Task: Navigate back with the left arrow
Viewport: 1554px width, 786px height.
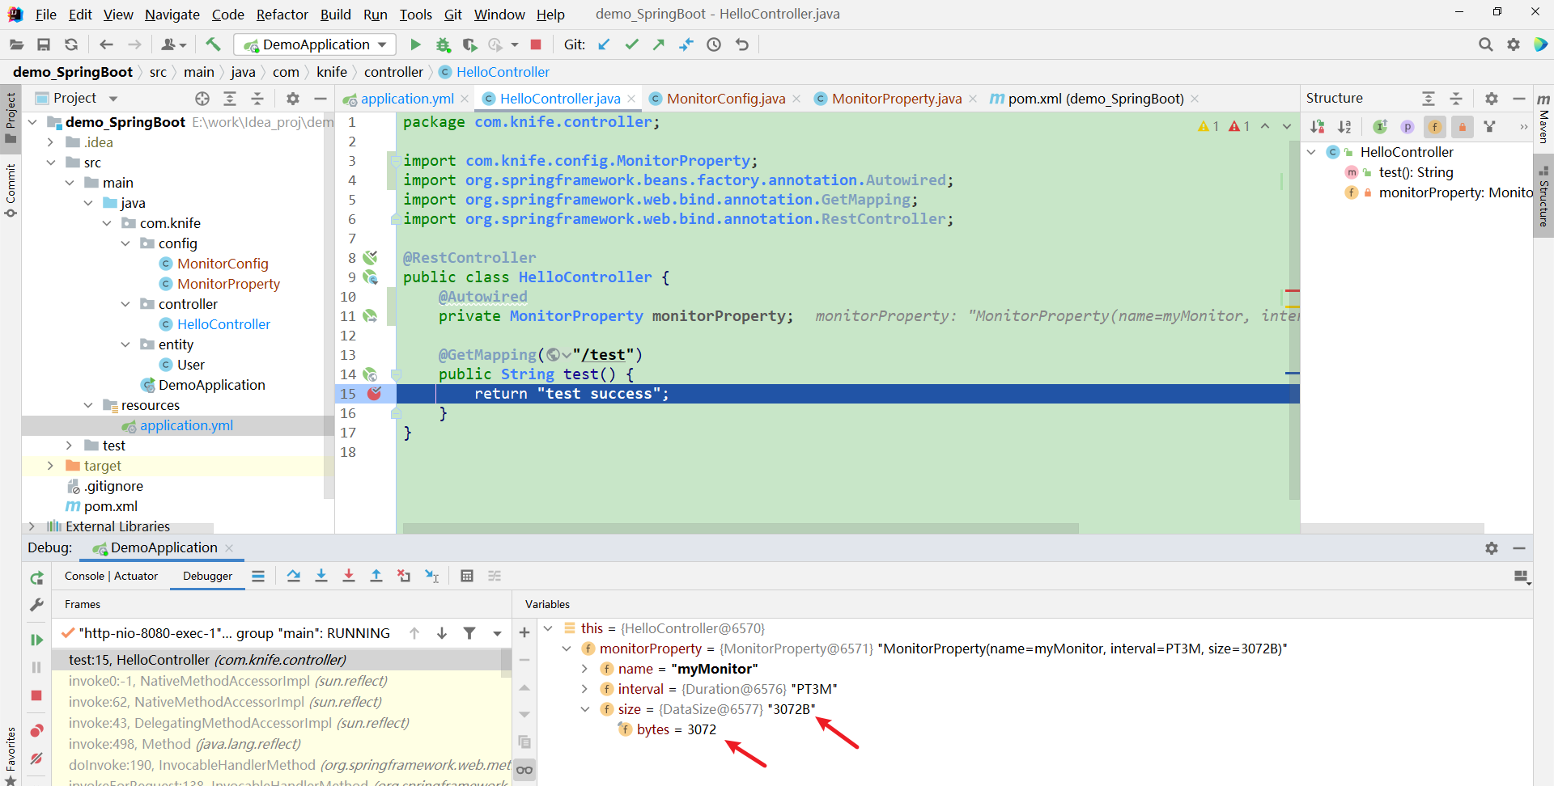Action: pyautogui.click(x=106, y=44)
